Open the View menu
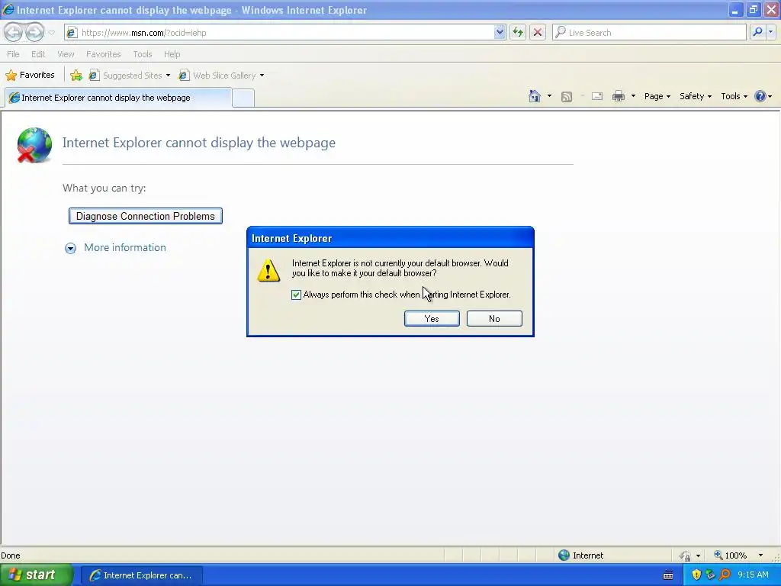This screenshot has height=586, width=781. 66,54
